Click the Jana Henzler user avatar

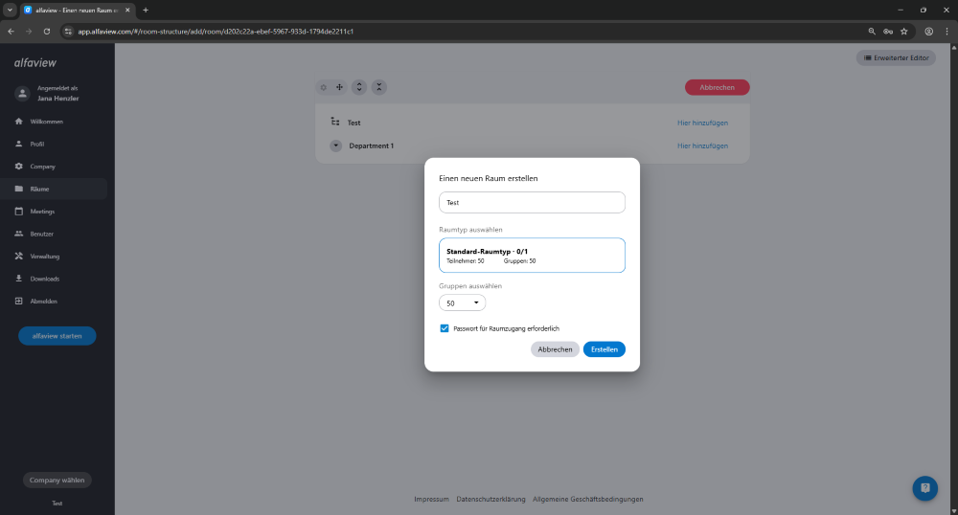(x=23, y=94)
